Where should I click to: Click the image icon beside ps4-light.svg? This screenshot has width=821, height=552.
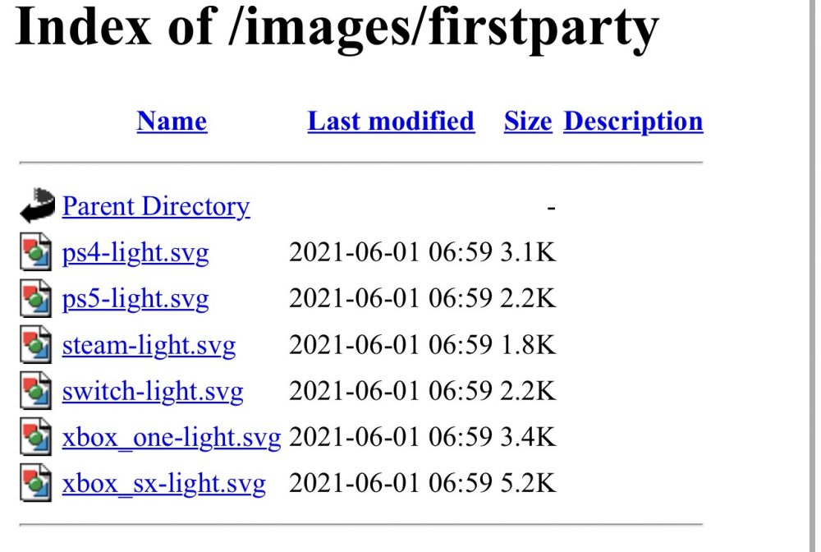[x=36, y=252]
